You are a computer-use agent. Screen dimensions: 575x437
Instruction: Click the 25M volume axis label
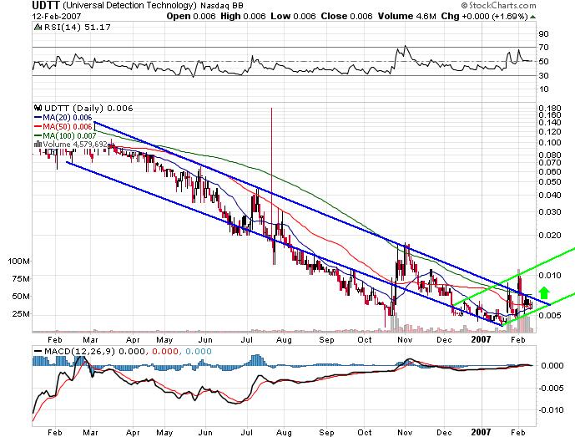tap(21, 314)
